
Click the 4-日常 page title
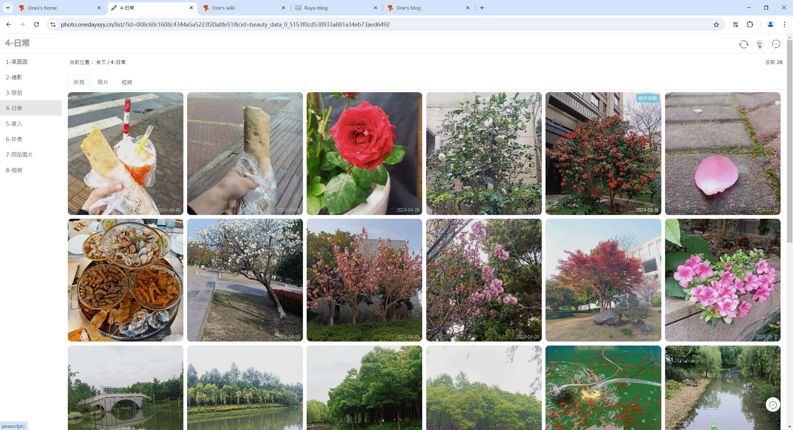[17, 43]
